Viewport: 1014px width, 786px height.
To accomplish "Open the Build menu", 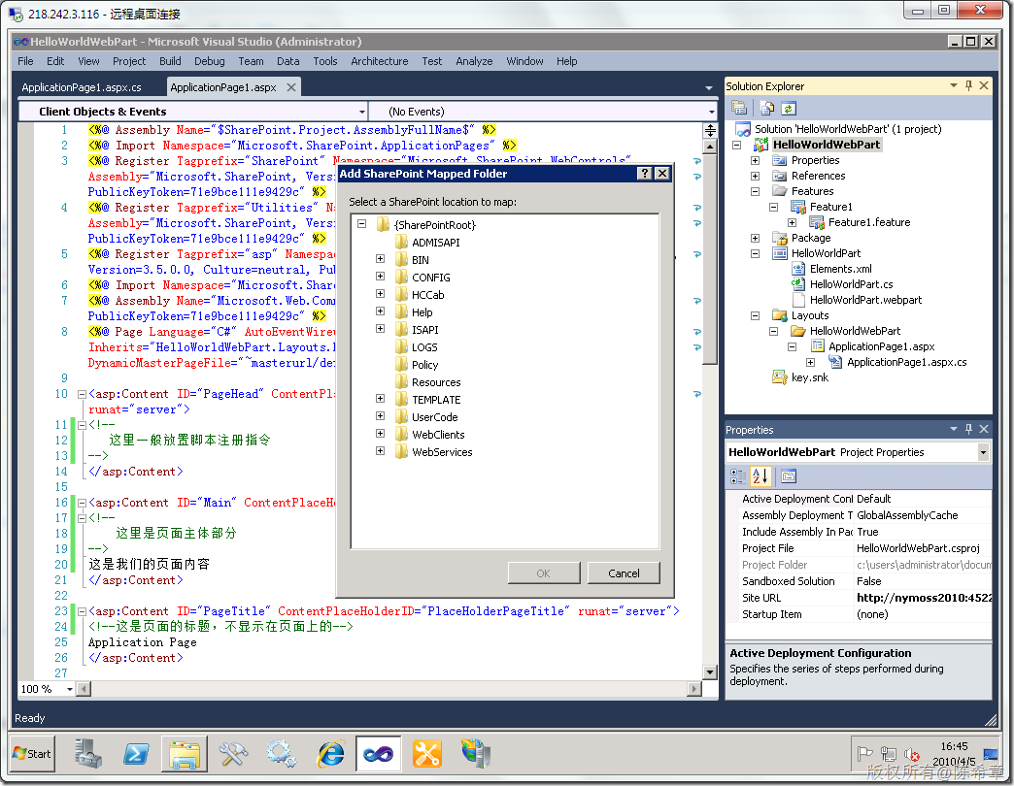I will 170,61.
